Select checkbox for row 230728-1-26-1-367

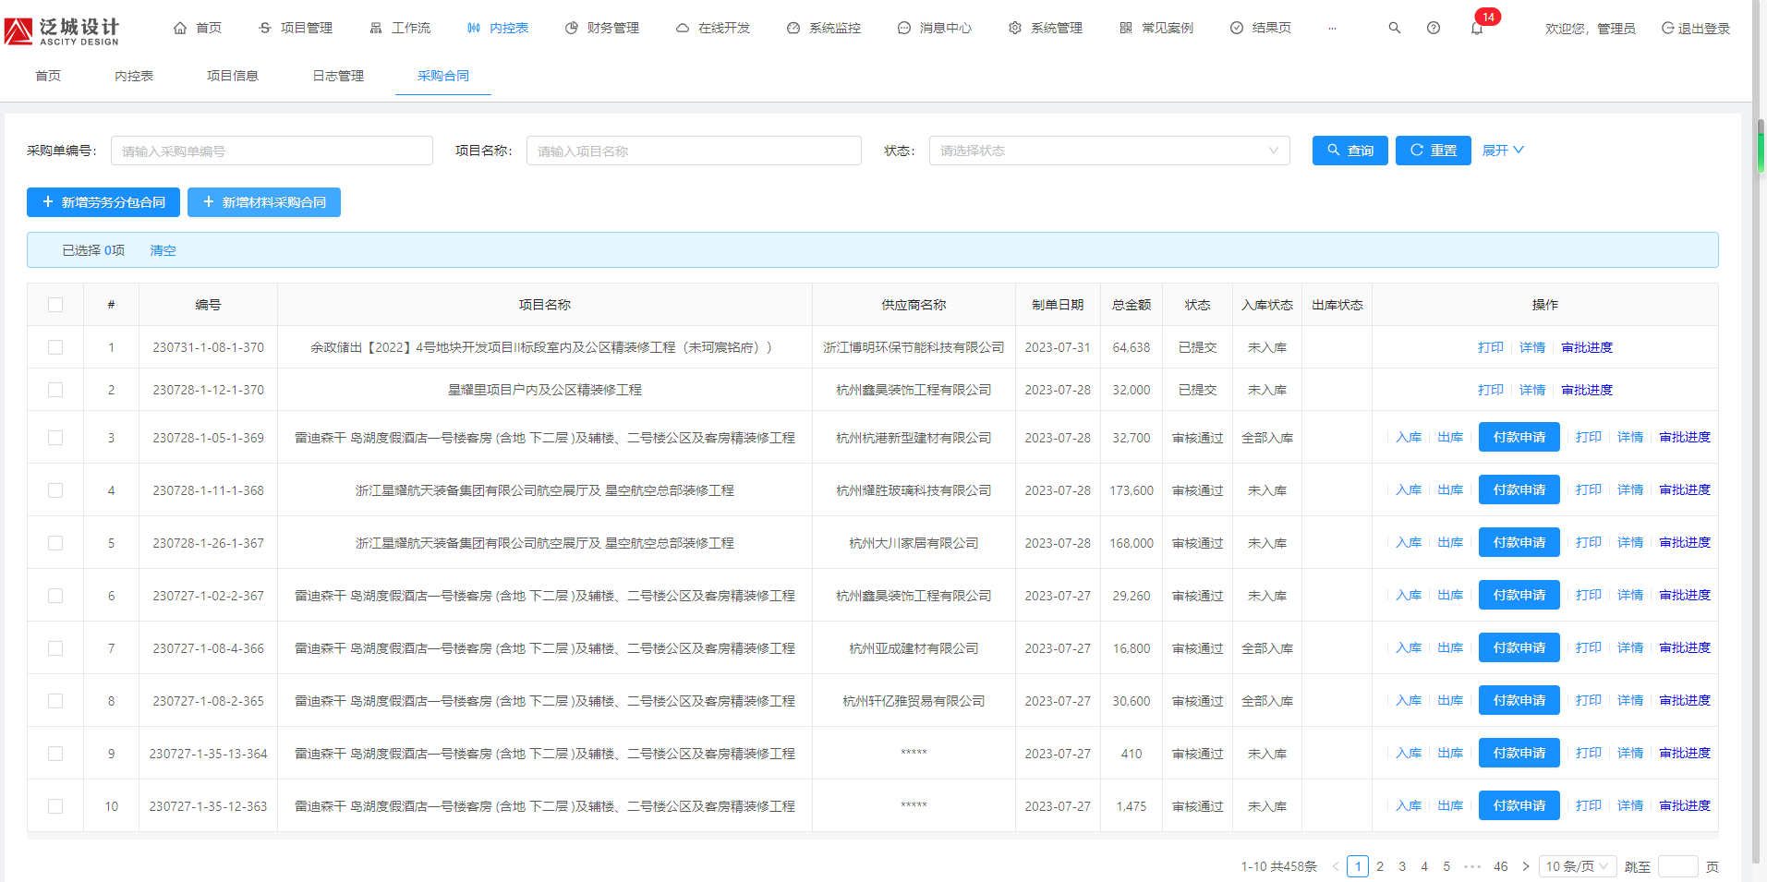coord(55,543)
